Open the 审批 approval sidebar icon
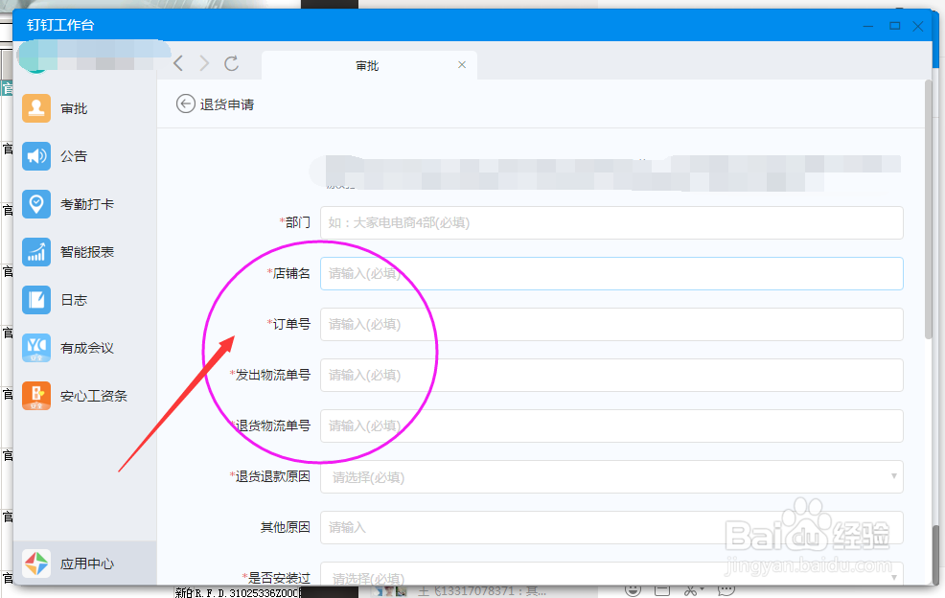The height and width of the screenshot is (598, 945). [36, 107]
